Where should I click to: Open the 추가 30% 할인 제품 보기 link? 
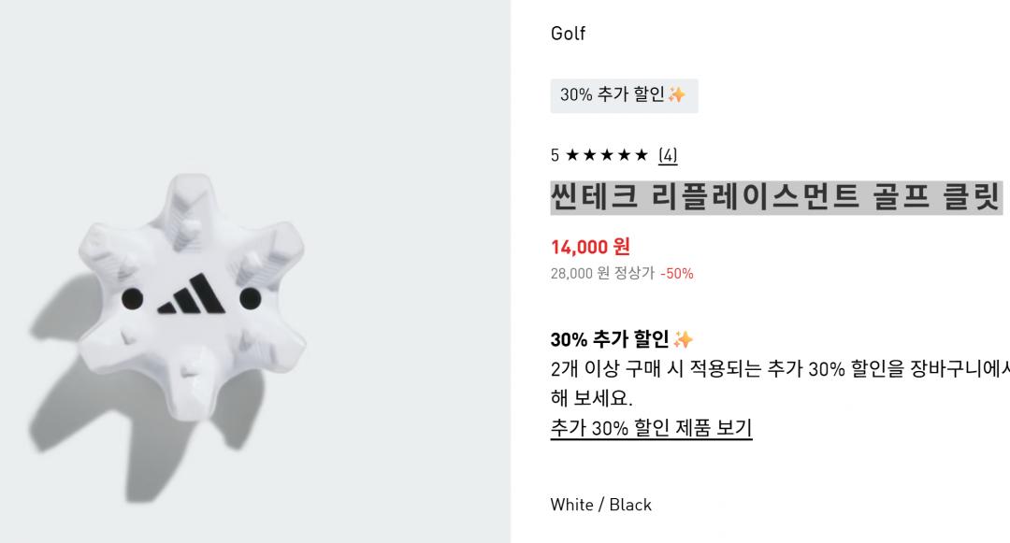pos(651,428)
